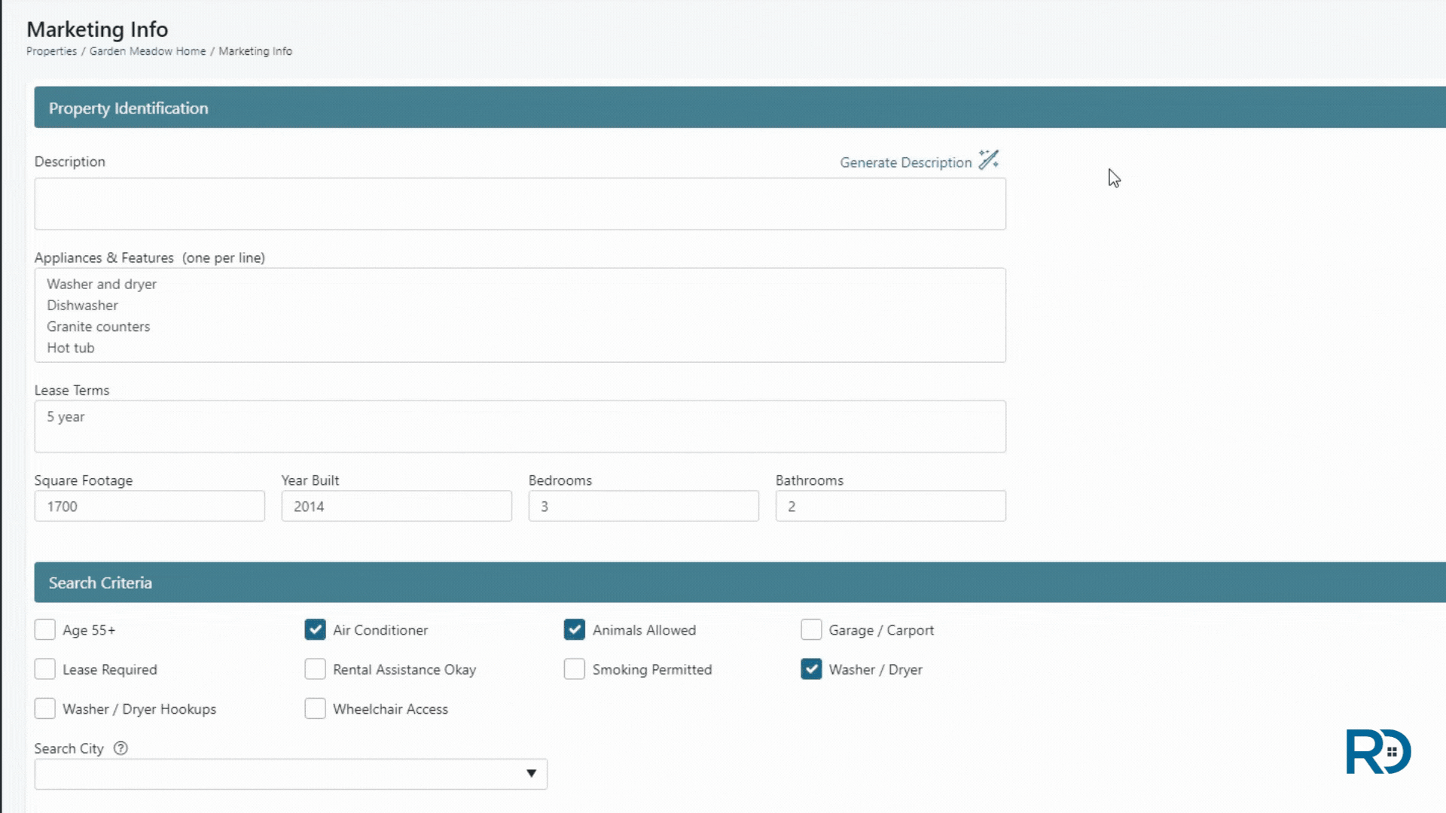Click the Lease Terms text area
Viewport: 1446px width, 813px height.
[520, 426]
